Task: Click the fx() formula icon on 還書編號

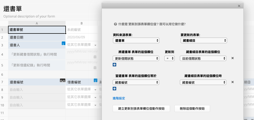Action: pos(63,81)
